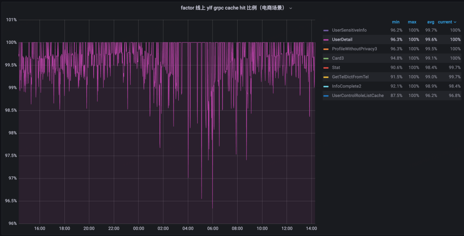The width and height of the screenshot is (464, 236).
Task: Click the 96% y-axis label
Action: (12, 224)
